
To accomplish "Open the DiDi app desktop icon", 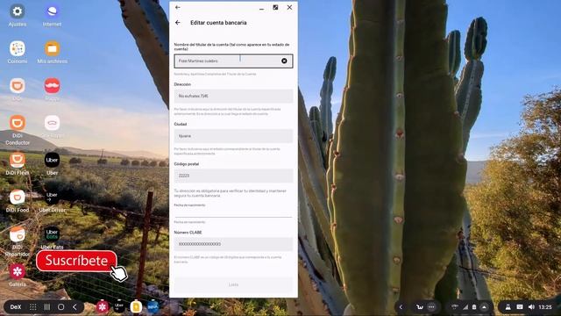I will click(18, 86).
